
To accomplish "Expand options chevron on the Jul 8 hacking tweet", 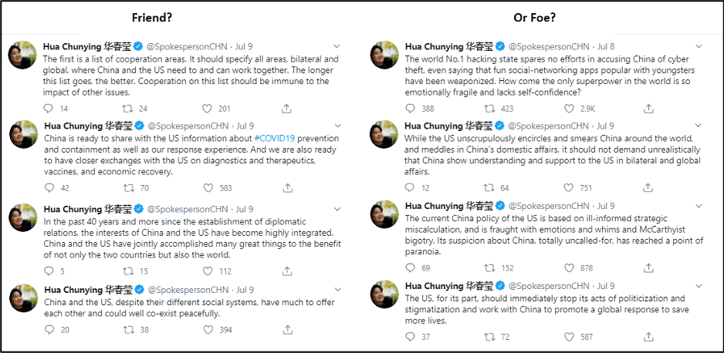I will (x=699, y=46).
